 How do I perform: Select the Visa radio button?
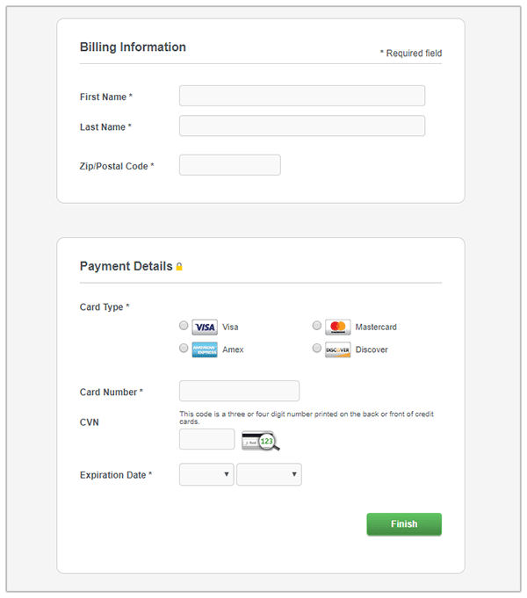tap(184, 326)
